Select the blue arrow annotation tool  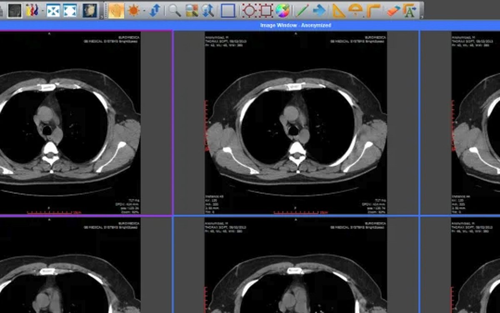pos(320,10)
